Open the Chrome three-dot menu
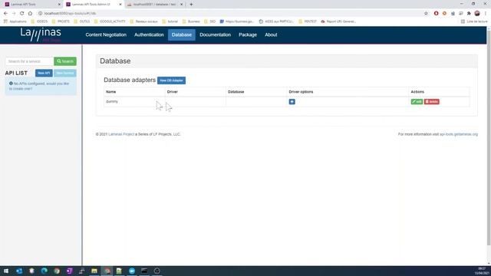The image size is (491, 276). click(486, 14)
